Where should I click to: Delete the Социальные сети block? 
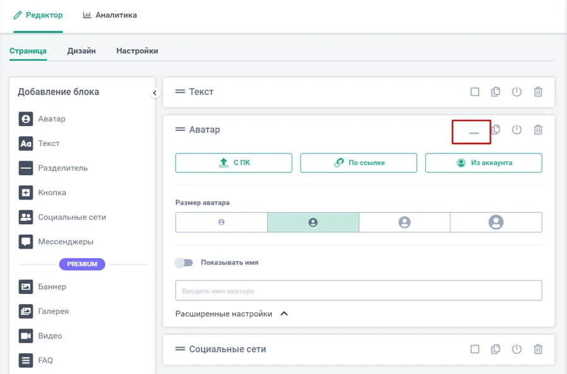[x=538, y=349]
